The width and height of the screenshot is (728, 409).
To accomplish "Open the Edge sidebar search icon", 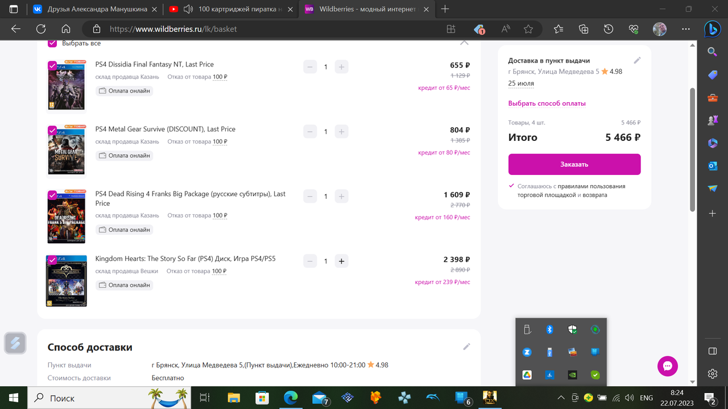I will [713, 52].
